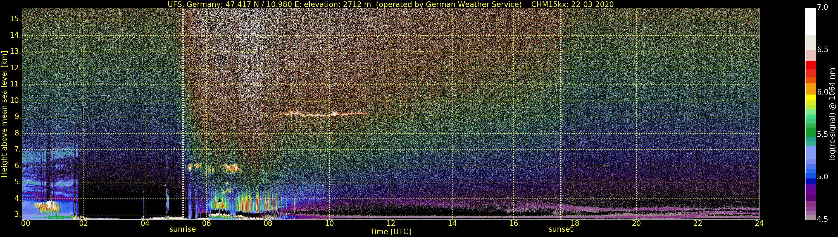Click the "8." height axis tick label
The height and width of the screenshot is (237, 838).
[17, 133]
